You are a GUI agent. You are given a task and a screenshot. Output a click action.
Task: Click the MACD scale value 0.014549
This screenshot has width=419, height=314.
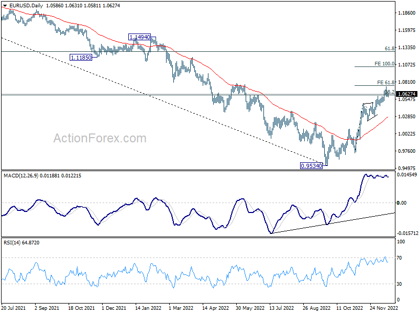[x=407, y=175]
